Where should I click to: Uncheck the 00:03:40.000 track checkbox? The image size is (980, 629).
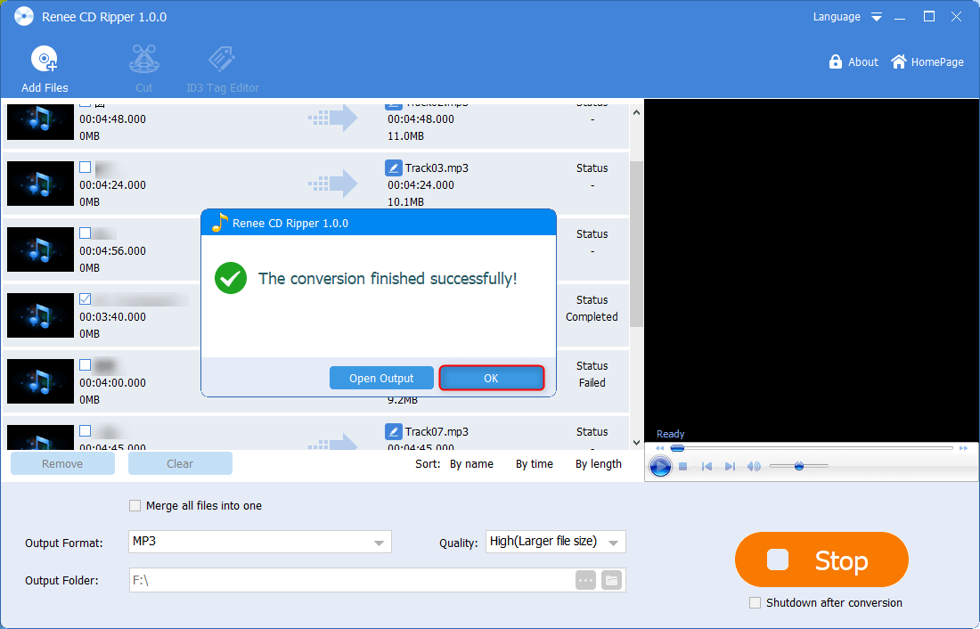[85, 298]
